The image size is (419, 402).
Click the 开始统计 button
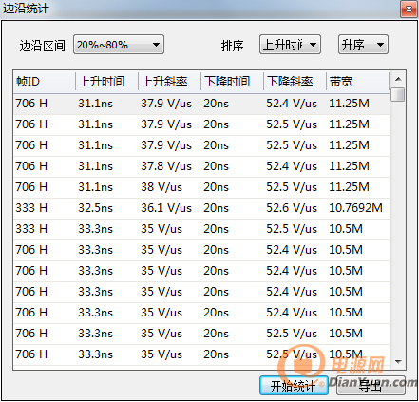[294, 386]
